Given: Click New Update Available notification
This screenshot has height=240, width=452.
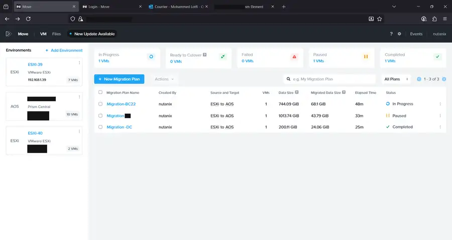Looking at the screenshot, I should tap(92, 34).
